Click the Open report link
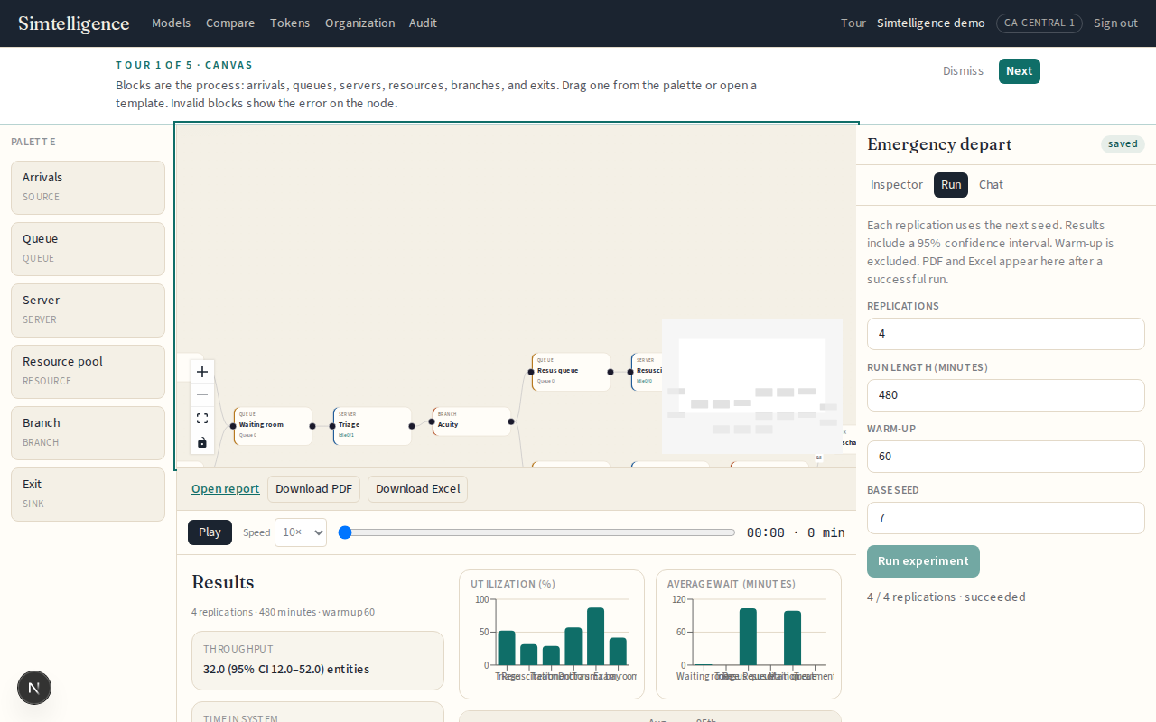The height and width of the screenshot is (722, 1156). pos(225,489)
